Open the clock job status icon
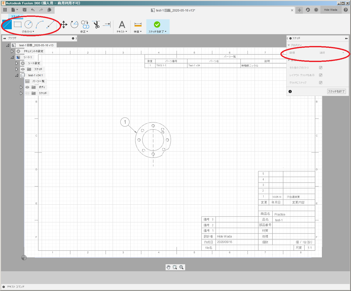Viewport: 351px width, 291px height. [x=316, y=10]
